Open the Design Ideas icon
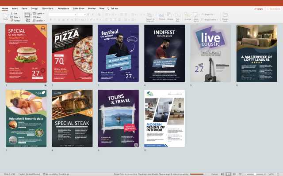Image resolution: width=283 pixels, height=176 pixels. tap(225, 16)
